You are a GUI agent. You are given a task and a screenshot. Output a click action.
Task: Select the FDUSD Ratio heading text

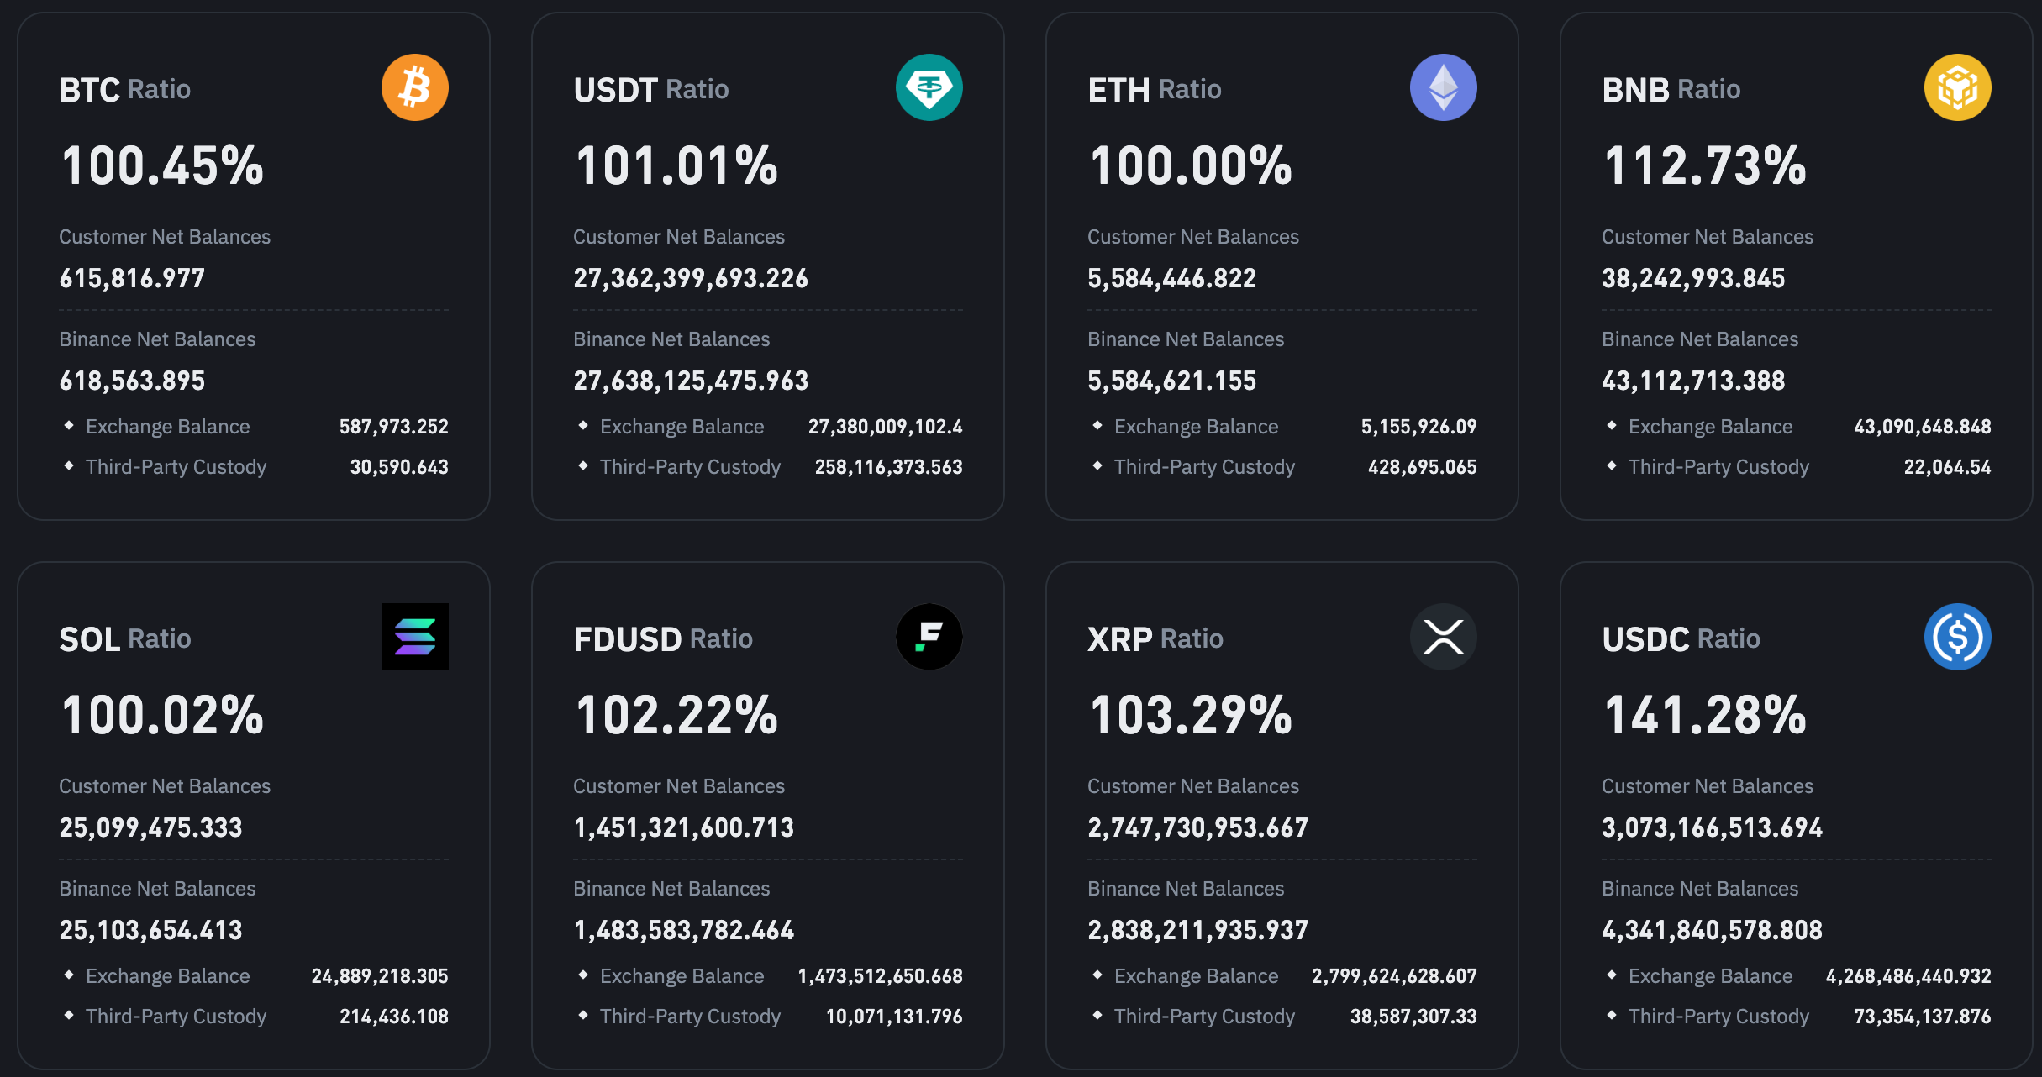662,638
